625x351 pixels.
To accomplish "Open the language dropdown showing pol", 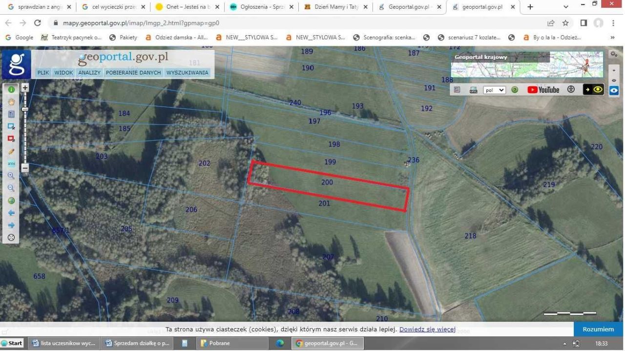I will click(x=494, y=90).
